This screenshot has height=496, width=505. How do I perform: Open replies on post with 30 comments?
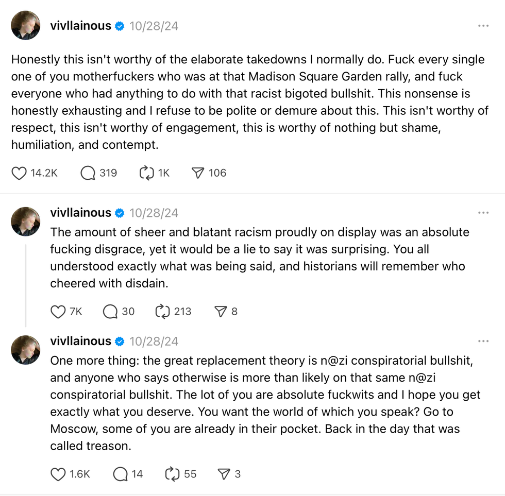[110, 312]
